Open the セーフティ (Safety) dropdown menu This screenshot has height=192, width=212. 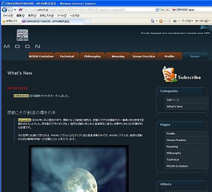click(202, 21)
